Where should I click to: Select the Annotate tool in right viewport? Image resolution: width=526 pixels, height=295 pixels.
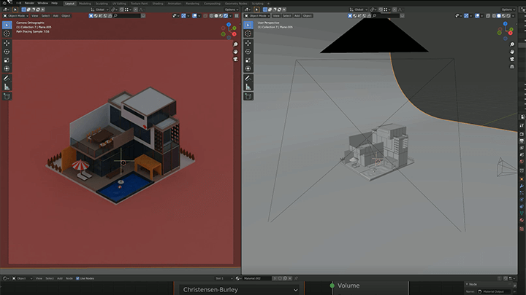(x=248, y=78)
